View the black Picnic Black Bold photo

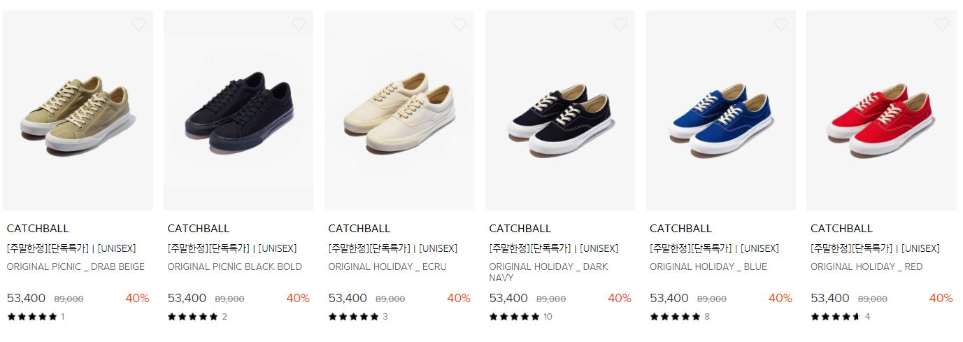238,111
